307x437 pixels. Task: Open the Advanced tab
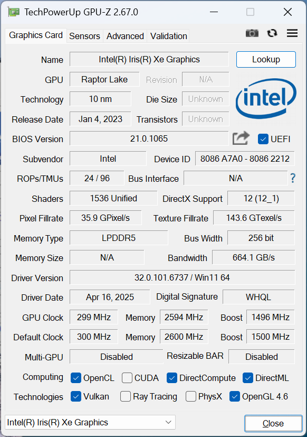point(125,36)
